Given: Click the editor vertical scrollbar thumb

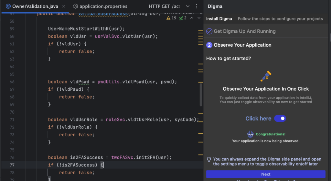Looking at the screenshot, I should 201,95.
